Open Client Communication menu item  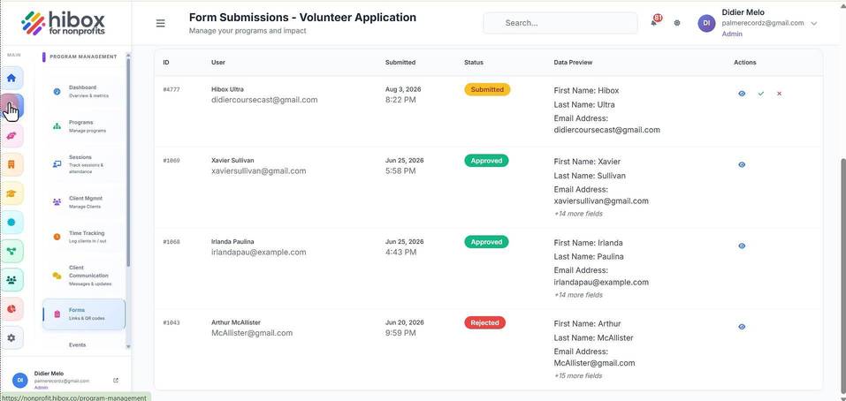tap(84, 276)
